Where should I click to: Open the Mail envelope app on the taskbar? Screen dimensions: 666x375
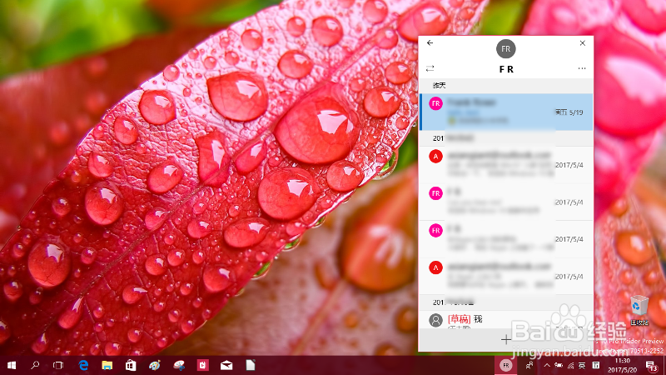coord(226,365)
